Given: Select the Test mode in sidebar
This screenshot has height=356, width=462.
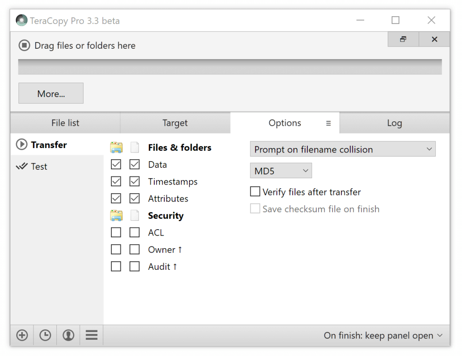Looking at the screenshot, I should coord(38,166).
